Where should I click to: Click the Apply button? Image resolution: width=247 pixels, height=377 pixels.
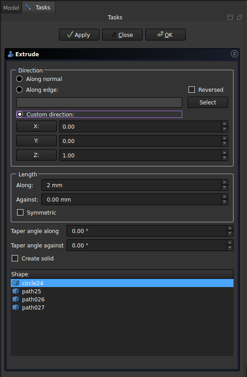point(79,35)
